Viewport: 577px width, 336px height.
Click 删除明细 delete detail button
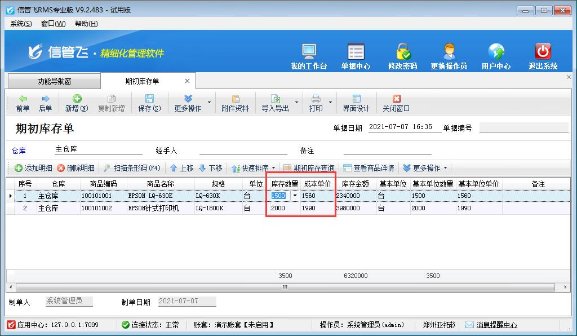77,168
